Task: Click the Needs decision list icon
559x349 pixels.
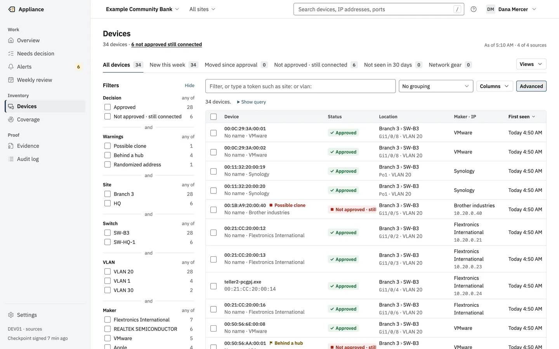Action: [x=11, y=54]
